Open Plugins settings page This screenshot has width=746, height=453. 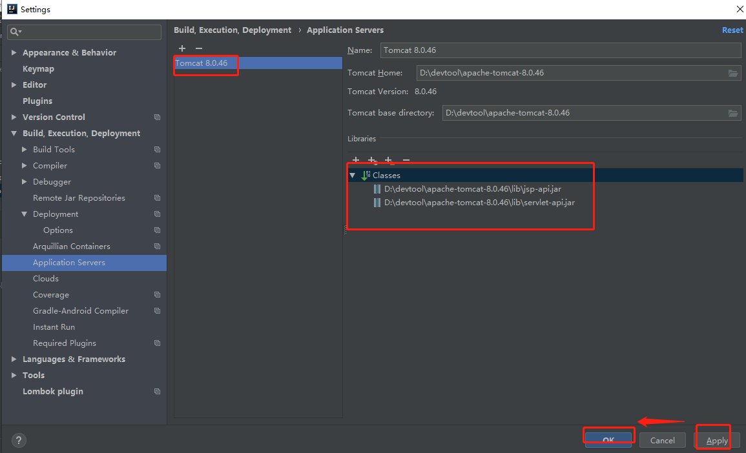(x=37, y=101)
